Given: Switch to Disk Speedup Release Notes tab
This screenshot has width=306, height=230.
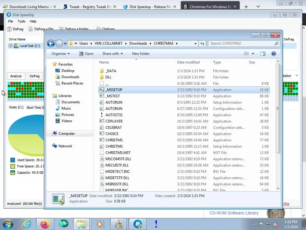Looking at the screenshot, I should pos(150,7).
